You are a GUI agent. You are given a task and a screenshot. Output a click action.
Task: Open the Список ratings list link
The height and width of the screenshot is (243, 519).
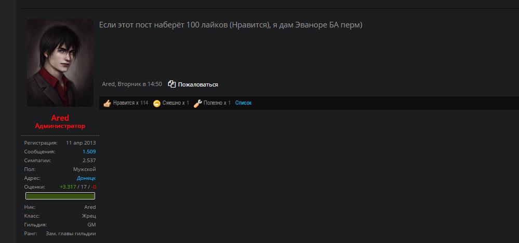pos(243,103)
